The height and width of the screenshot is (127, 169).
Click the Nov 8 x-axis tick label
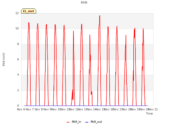39,109
